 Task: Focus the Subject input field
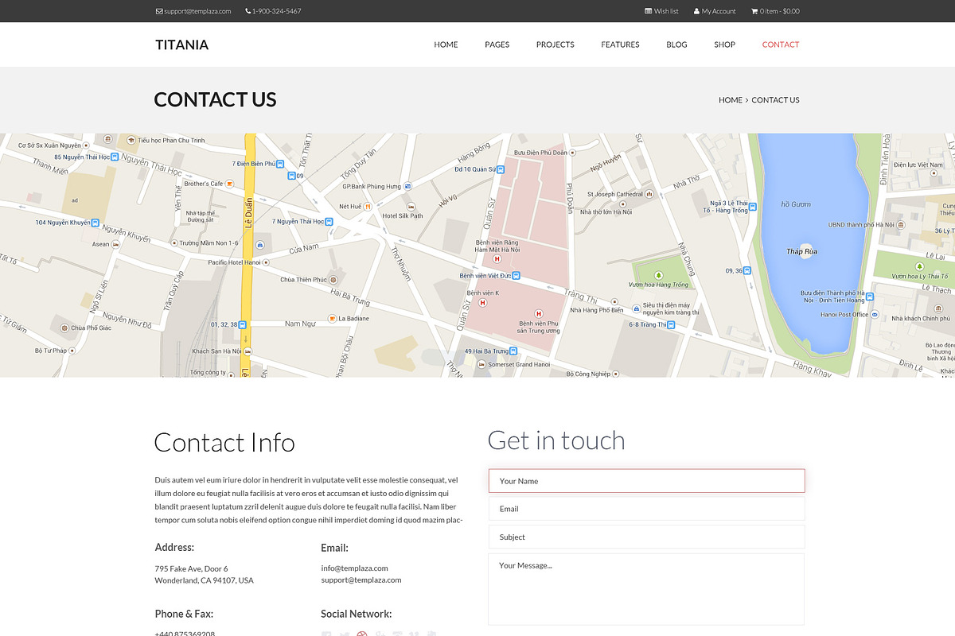pyautogui.click(x=646, y=537)
